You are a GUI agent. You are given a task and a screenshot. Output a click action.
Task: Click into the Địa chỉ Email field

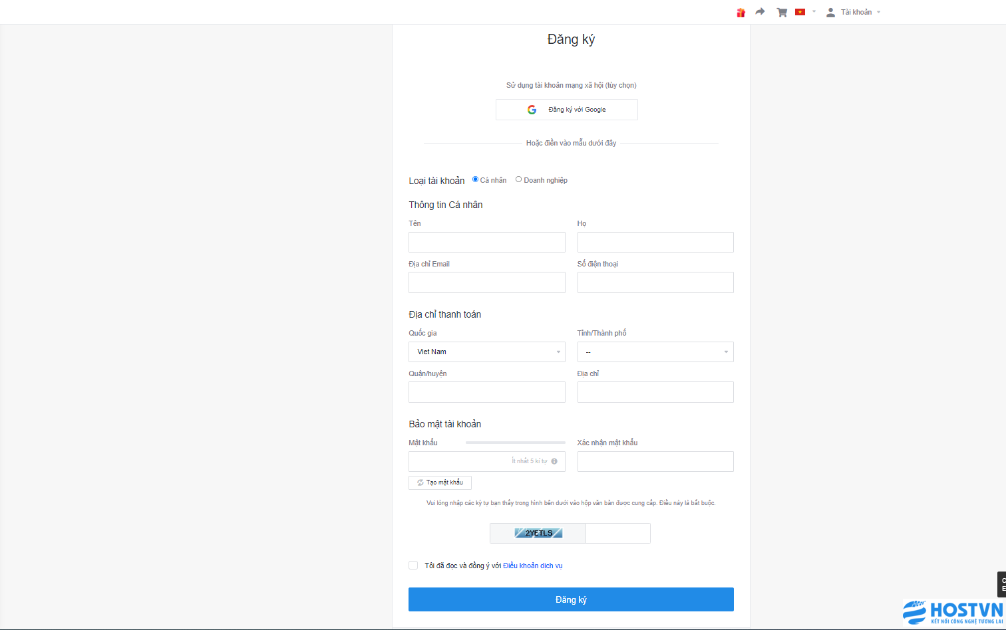(487, 282)
